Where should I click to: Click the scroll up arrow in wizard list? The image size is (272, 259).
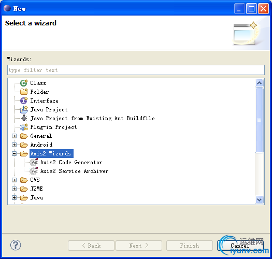pyautogui.click(x=259, y=83)
